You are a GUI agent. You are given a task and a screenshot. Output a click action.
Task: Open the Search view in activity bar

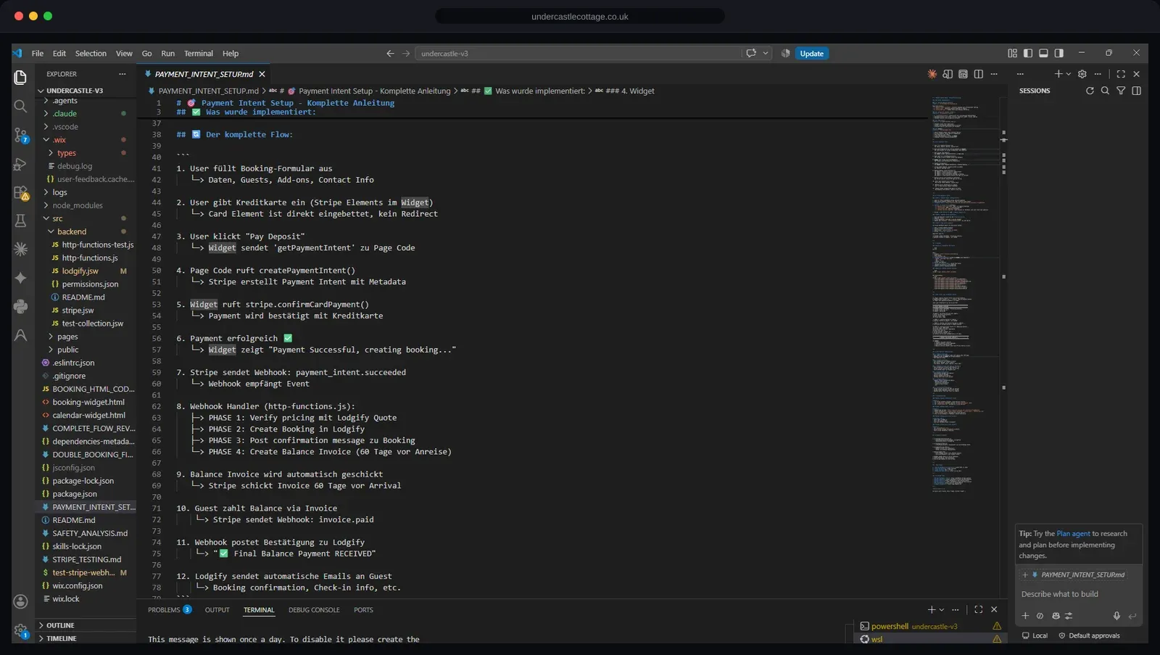coord(20,107)
